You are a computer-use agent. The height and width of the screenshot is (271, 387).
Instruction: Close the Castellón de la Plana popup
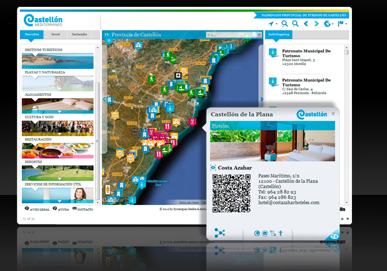pos(333,113)
